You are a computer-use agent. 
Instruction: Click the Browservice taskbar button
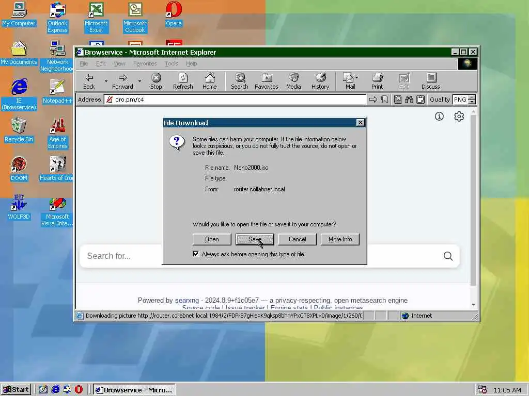tap(134, 390)
